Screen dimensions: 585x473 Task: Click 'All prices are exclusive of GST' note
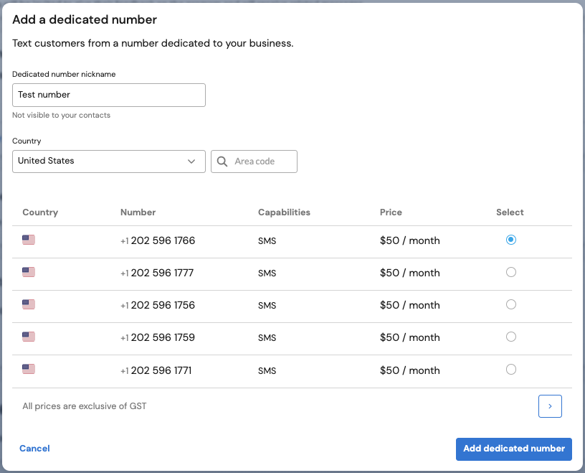pos(85,406)
